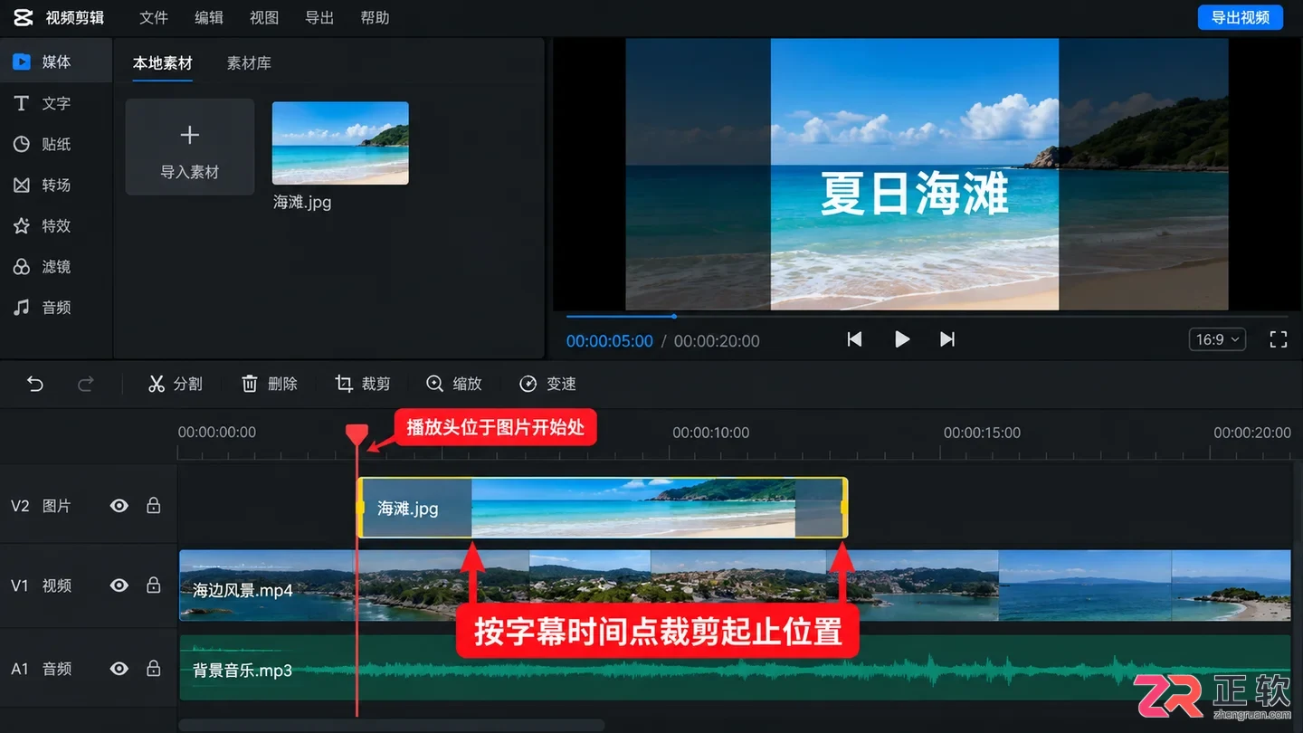Toggle lock on V2 图片 track
The height and width of the screenshot is (733, 1303).
(x=154, y=505)
